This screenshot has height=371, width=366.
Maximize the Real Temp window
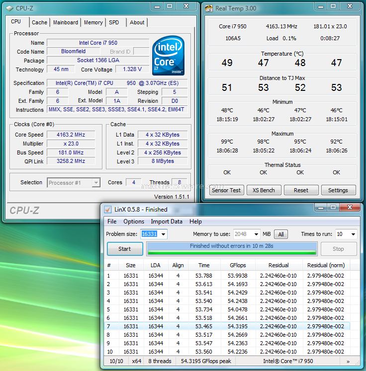click(333, 6)
